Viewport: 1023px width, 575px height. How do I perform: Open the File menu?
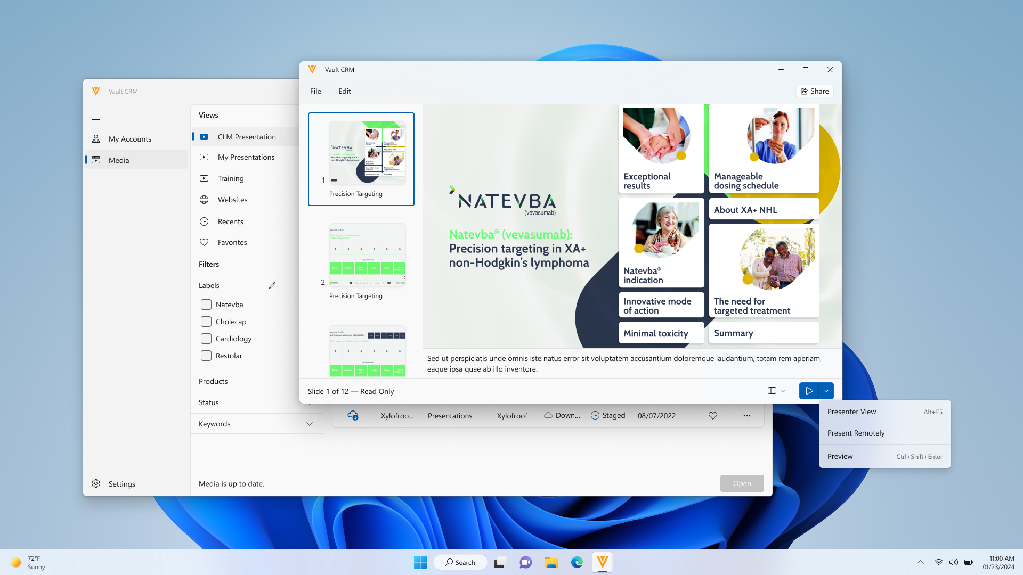(315, 91)
